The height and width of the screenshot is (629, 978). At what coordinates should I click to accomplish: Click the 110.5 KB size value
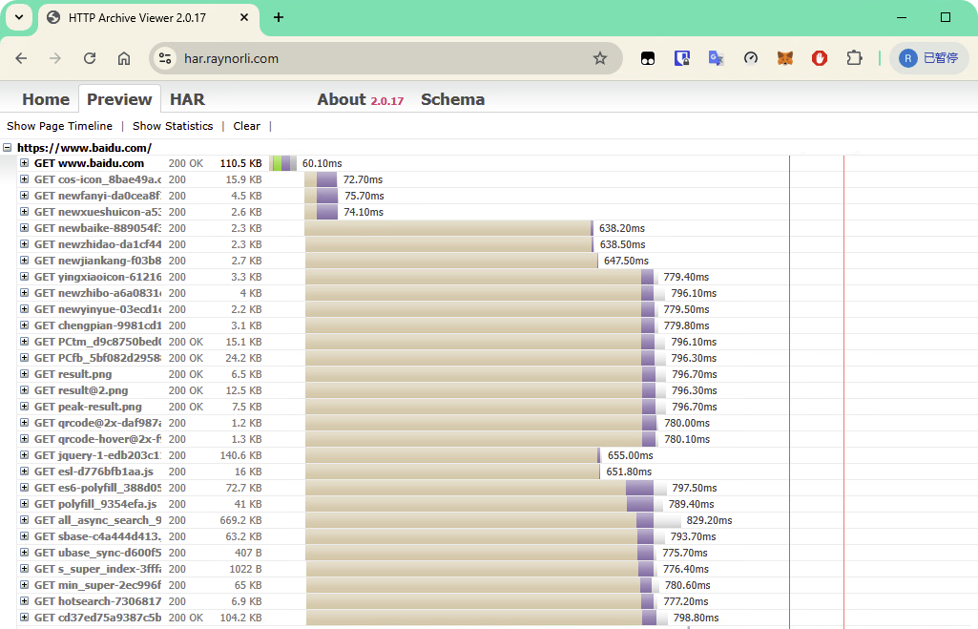coord(240,163)
